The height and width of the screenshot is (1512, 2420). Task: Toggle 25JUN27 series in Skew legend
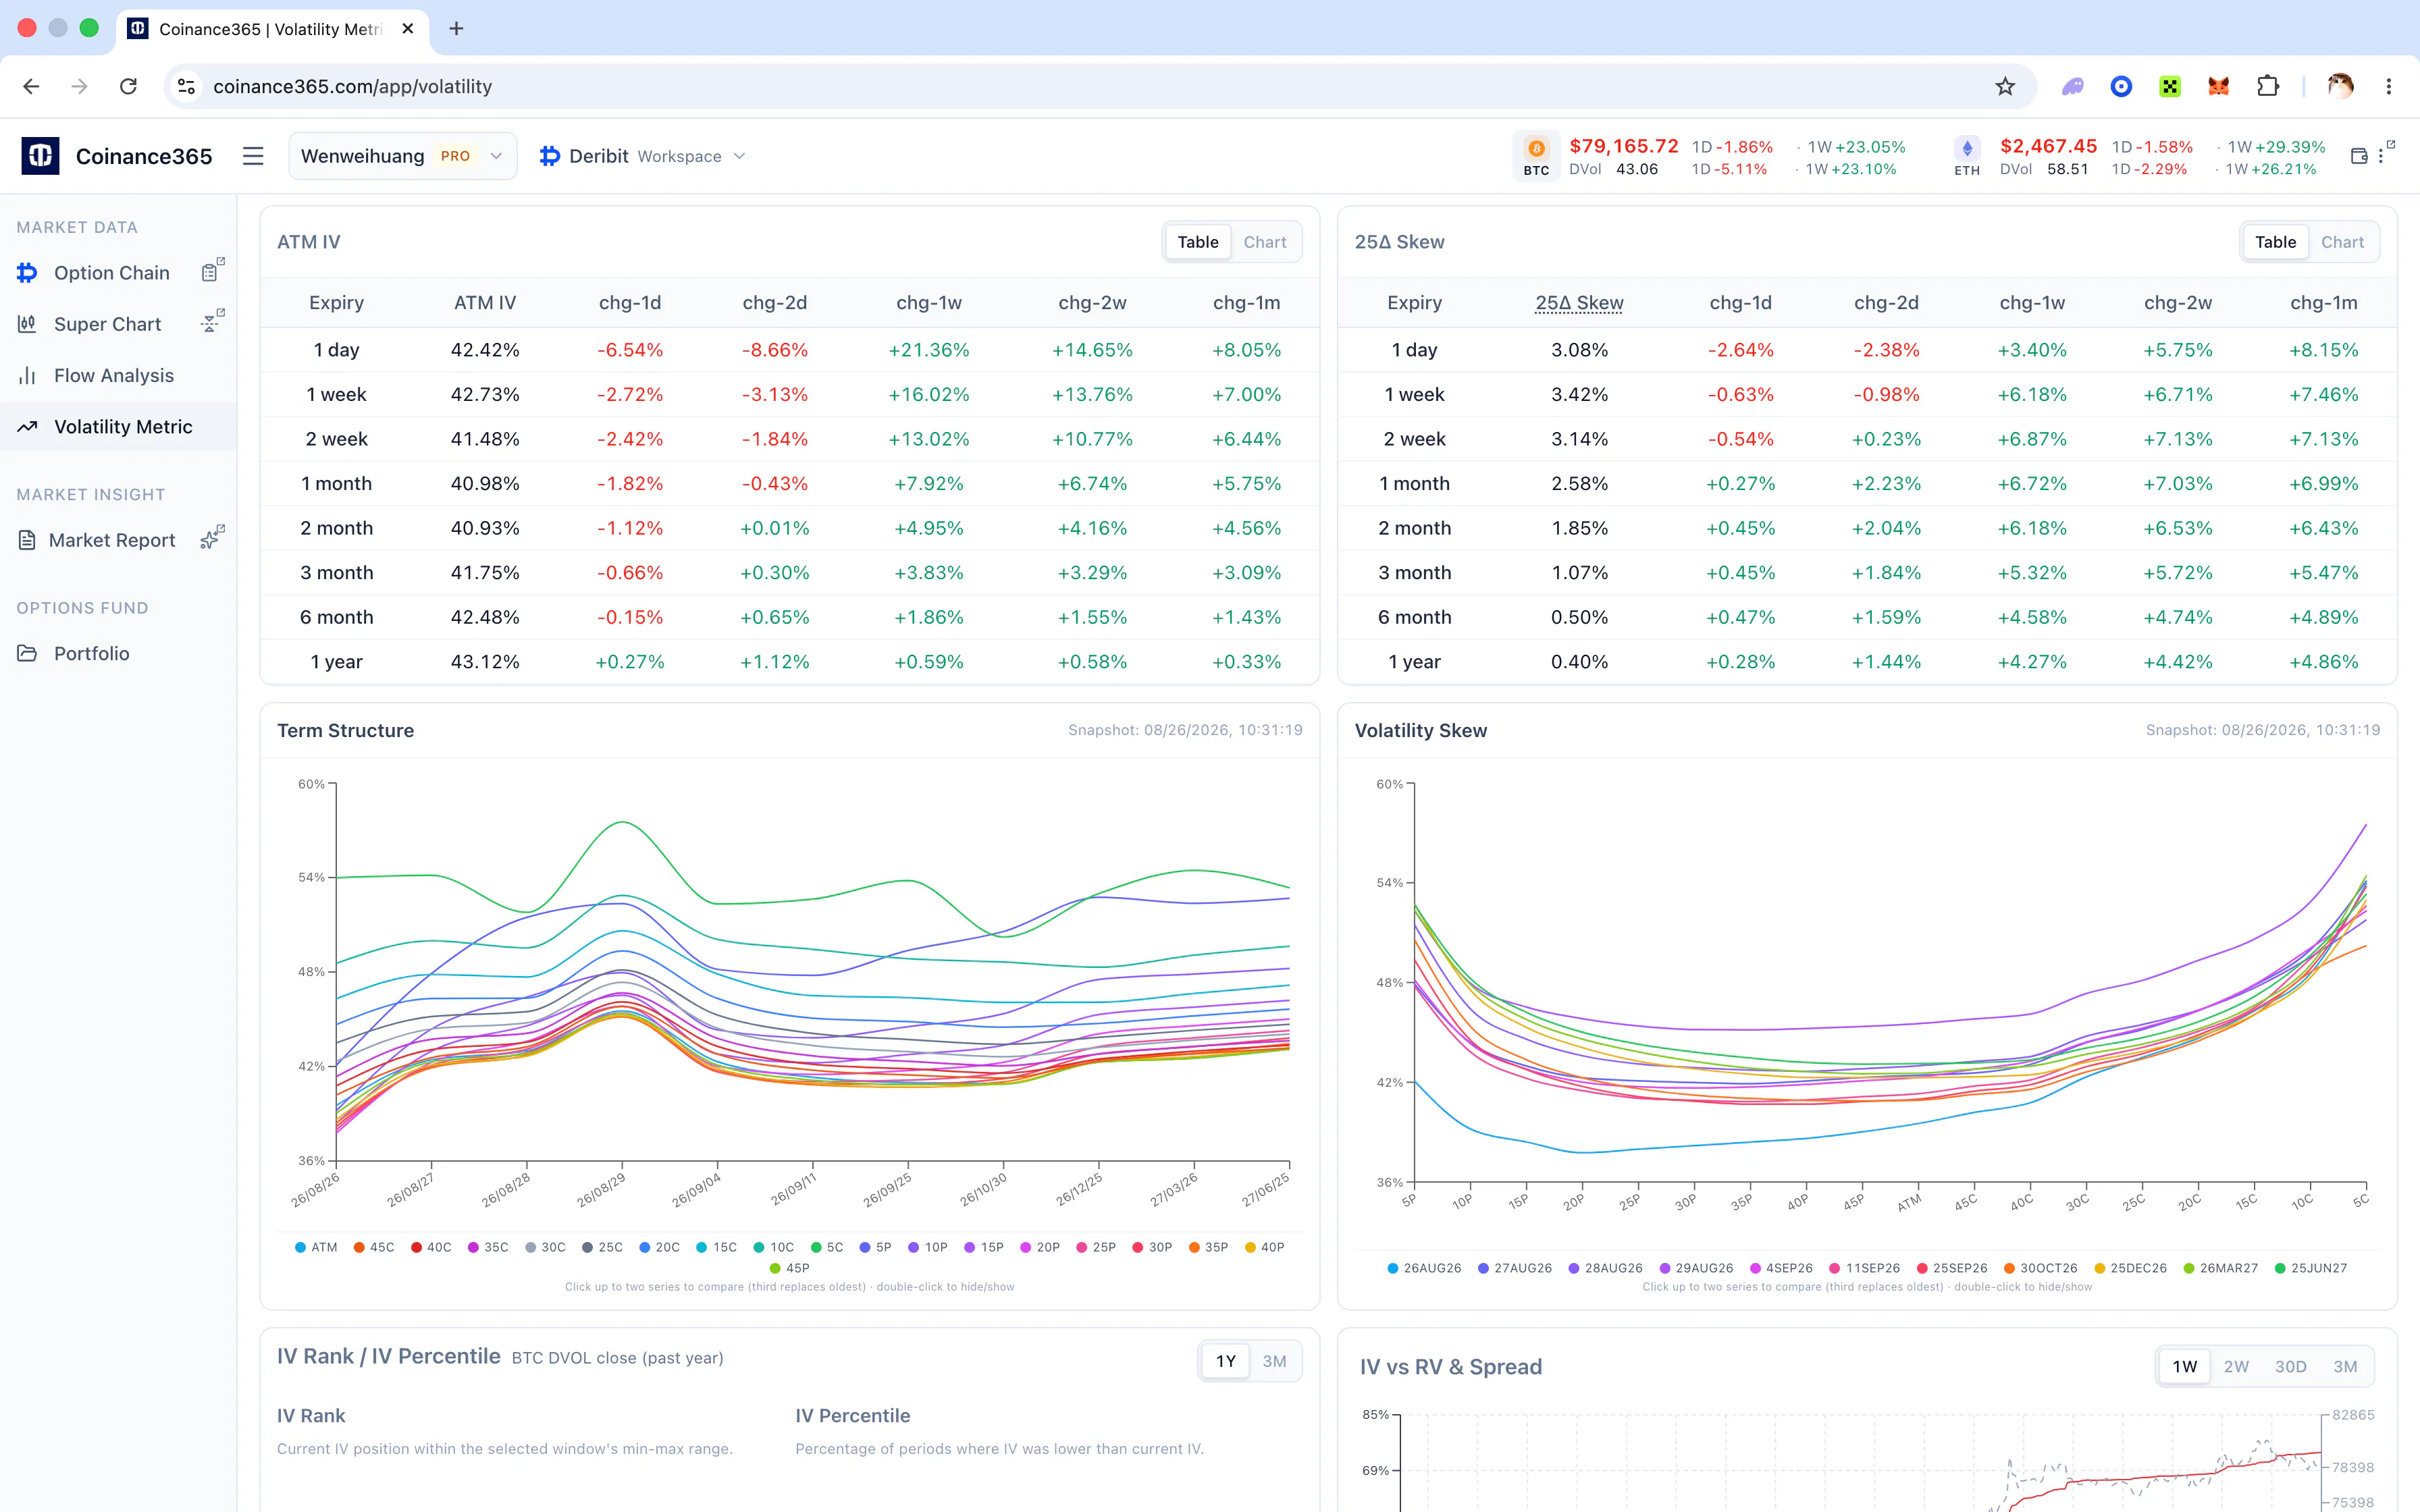[x=2310, y=1268]
